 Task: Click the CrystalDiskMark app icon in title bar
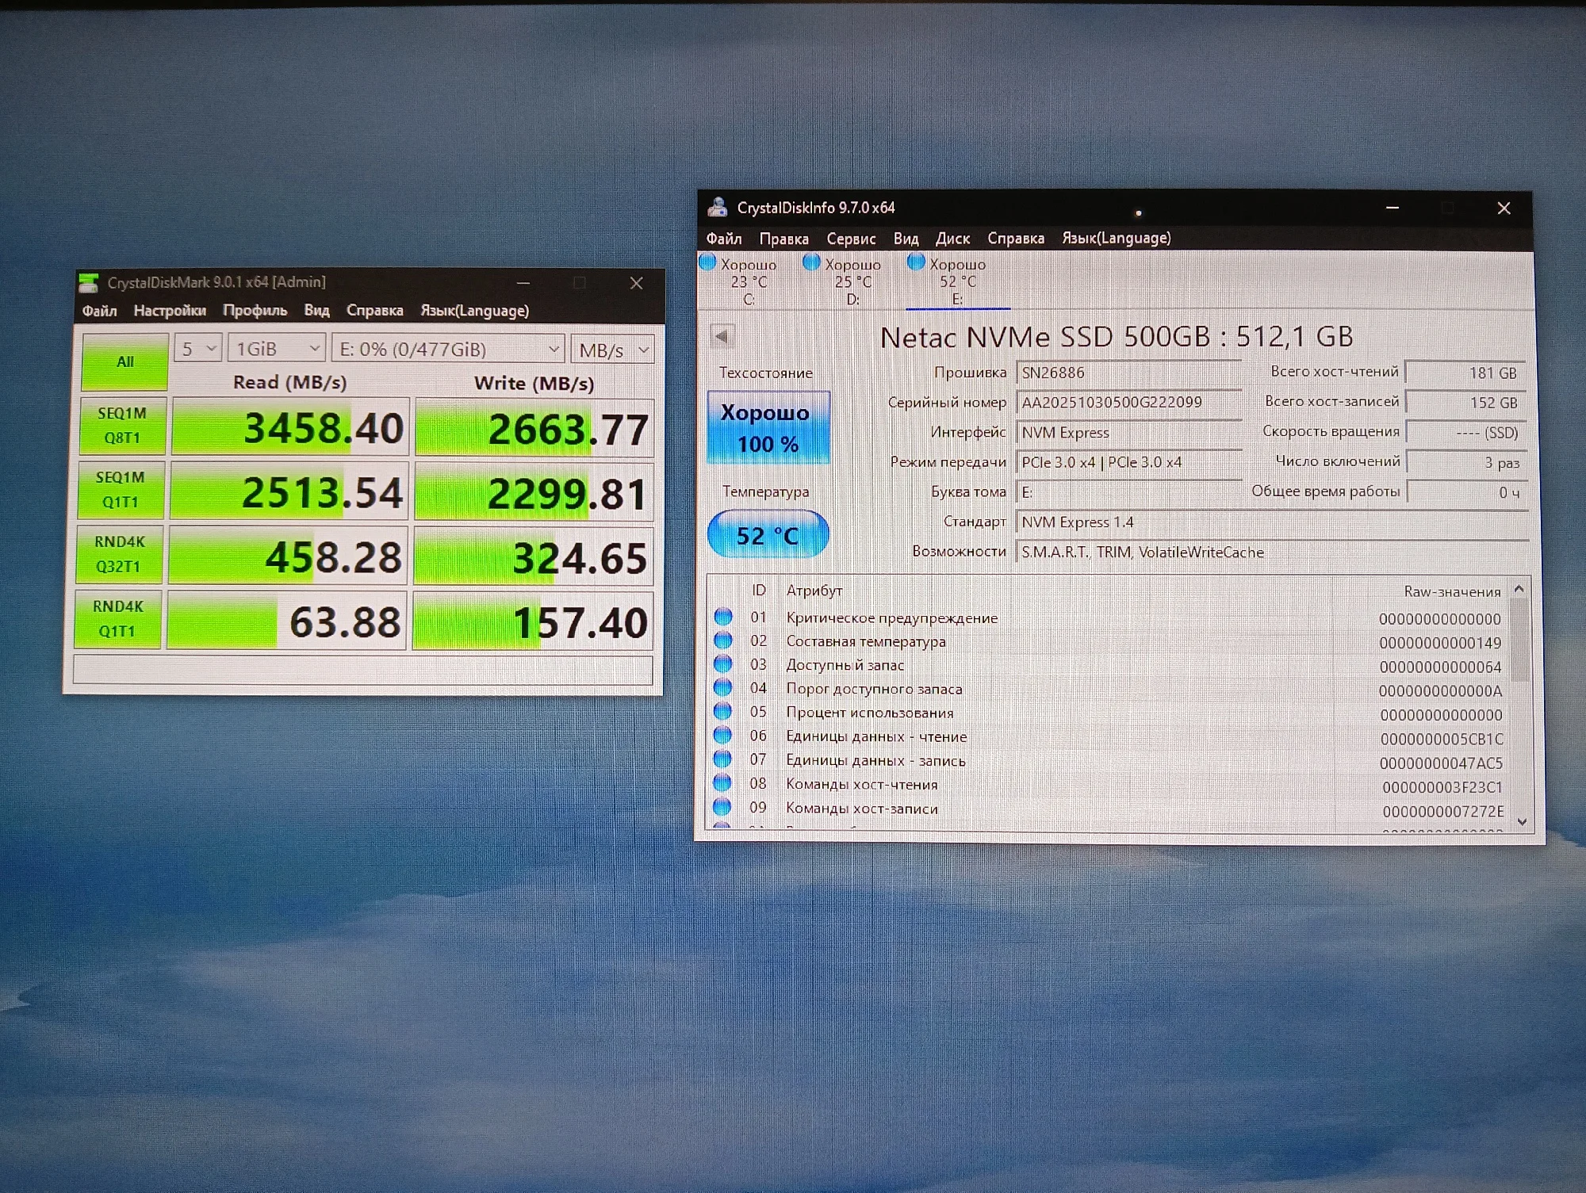tap(89, 283)
